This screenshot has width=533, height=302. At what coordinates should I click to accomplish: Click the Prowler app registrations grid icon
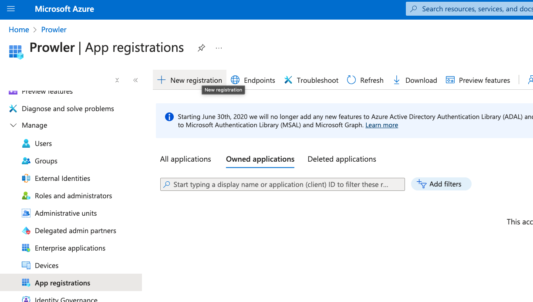click(16, 51)
